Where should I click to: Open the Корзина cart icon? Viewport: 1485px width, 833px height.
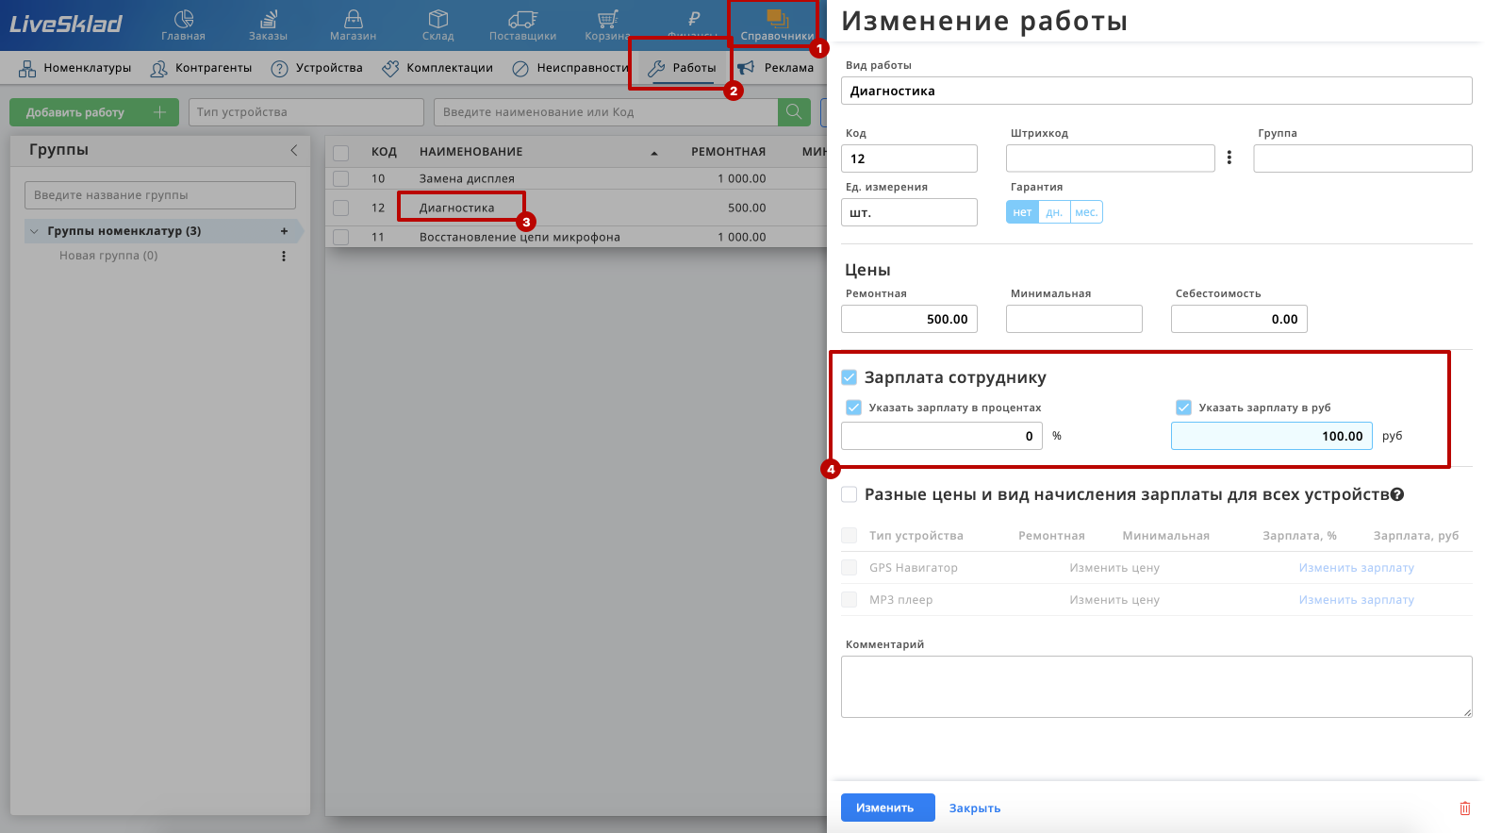point(608,18)
